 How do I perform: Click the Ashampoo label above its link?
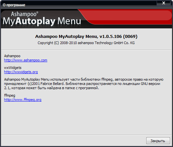tap(12, 56)
